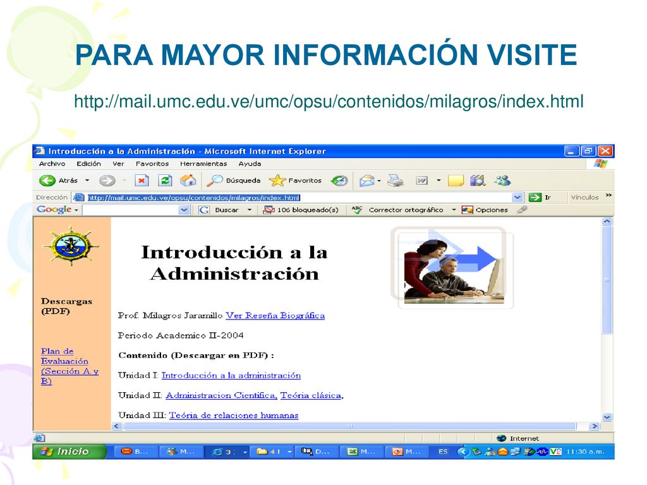Open the Edición menu
The width and height of the screenshot is (647, 485).
point(88,164)
